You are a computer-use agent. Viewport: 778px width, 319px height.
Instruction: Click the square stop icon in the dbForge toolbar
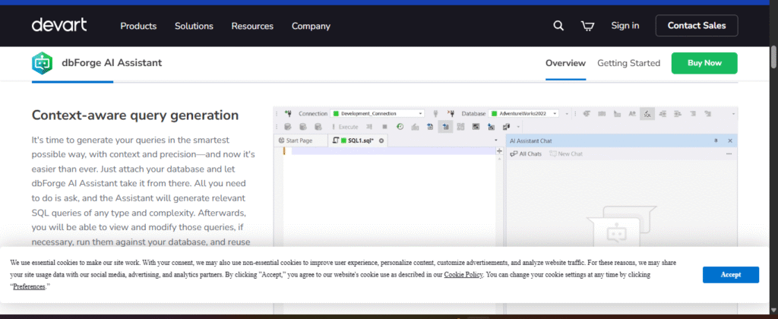click(x=384, y=127)
